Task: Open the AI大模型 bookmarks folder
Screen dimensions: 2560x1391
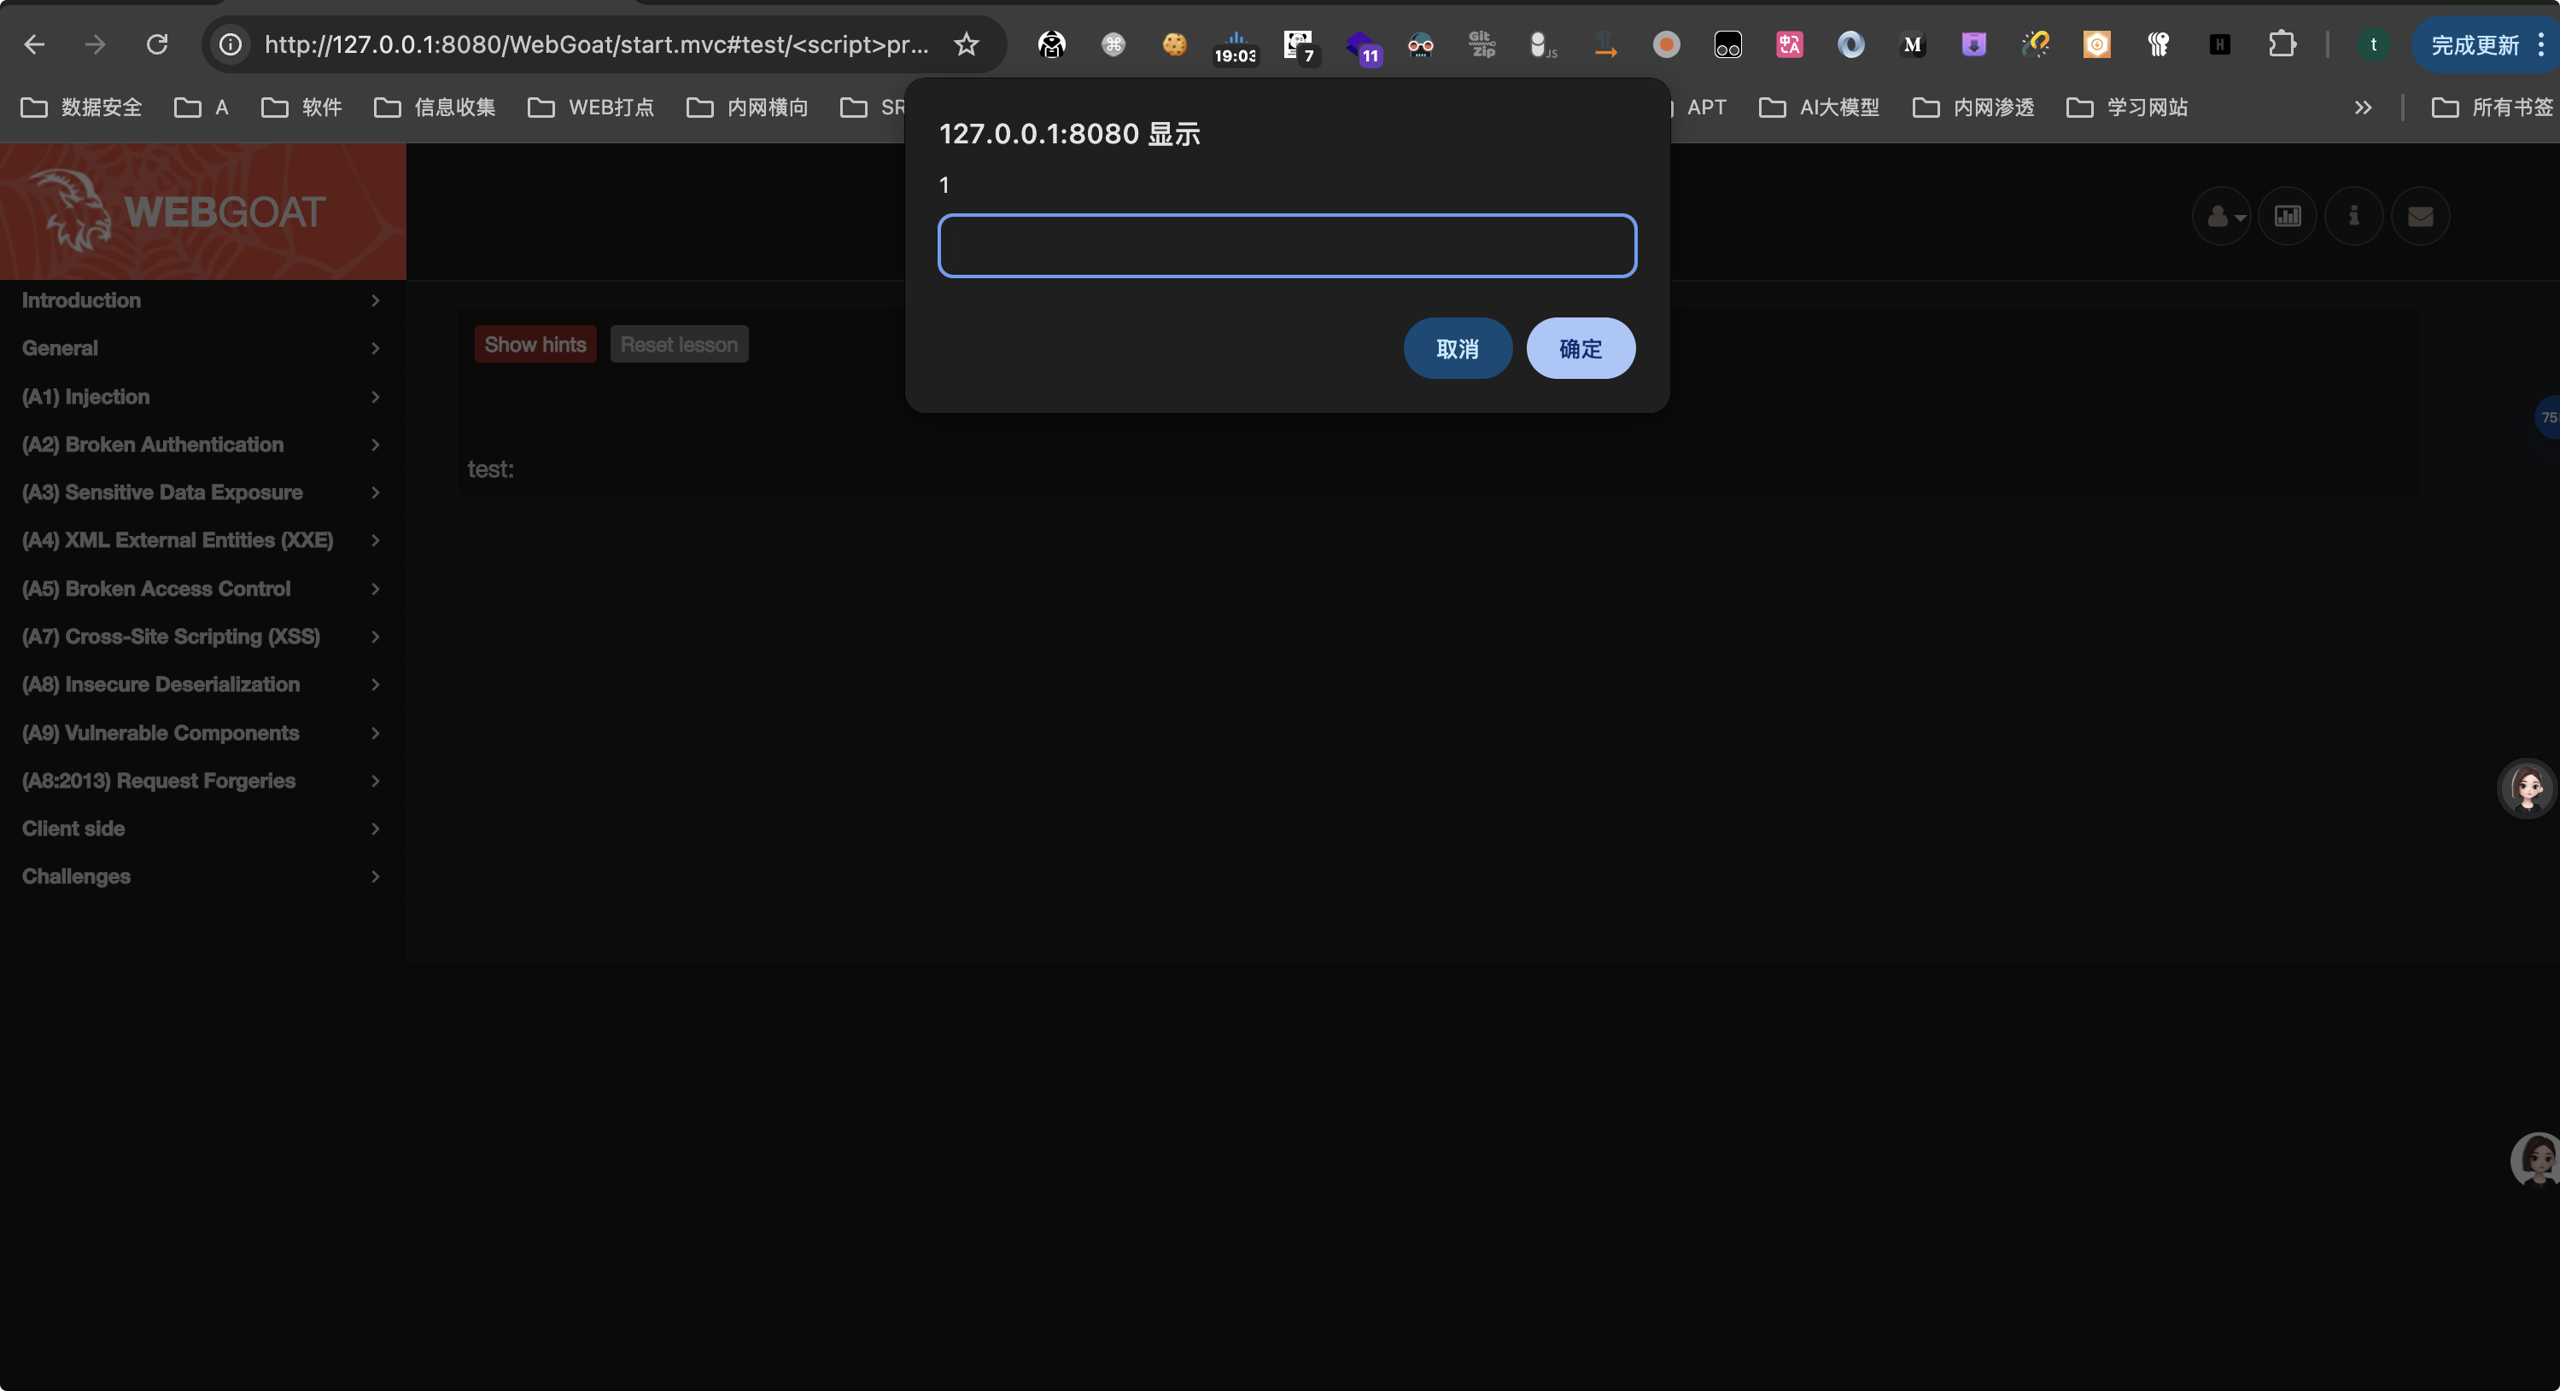Action: [x=1820, y=108]
